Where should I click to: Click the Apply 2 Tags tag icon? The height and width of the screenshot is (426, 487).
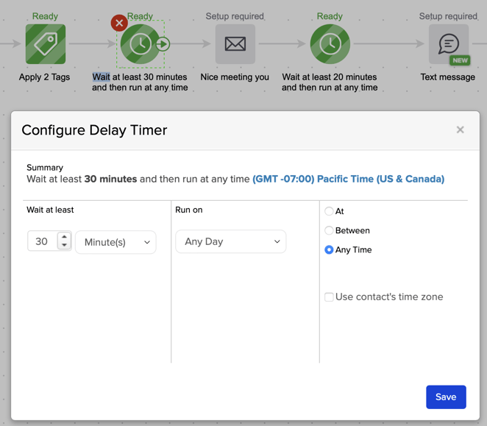[46, 44]
